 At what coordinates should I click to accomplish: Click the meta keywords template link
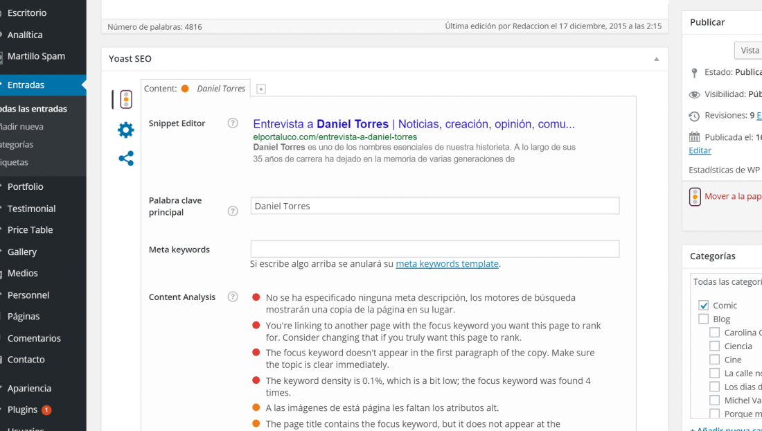[447, 264]
